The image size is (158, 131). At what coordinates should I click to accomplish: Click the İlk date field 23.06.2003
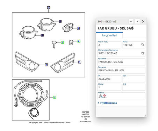[x=109, y=79]
